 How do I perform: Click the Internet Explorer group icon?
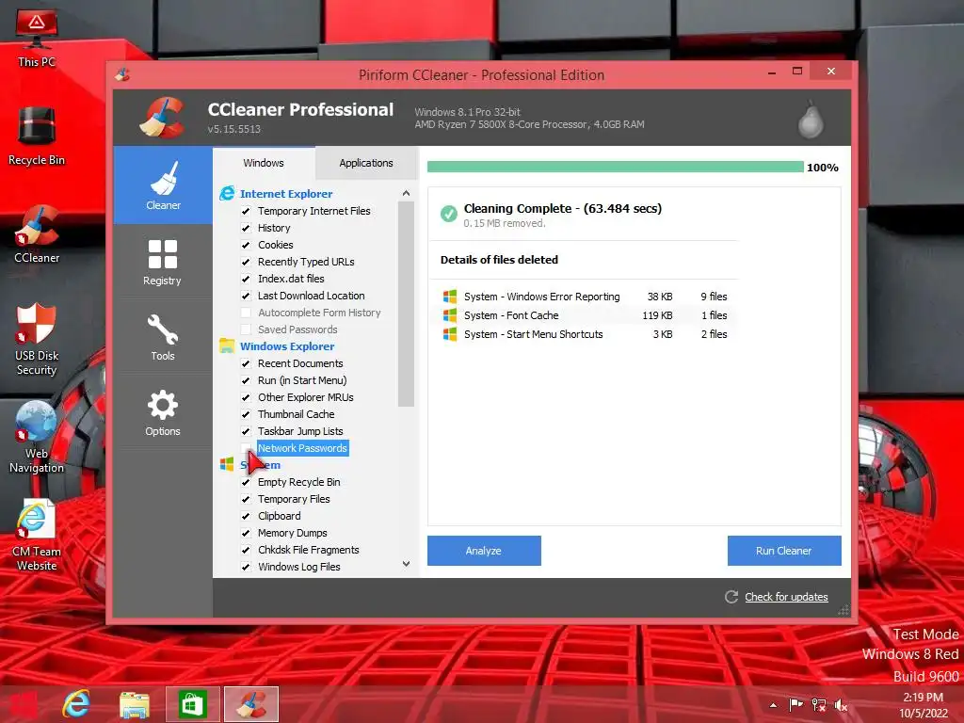(x=227, y=193)
